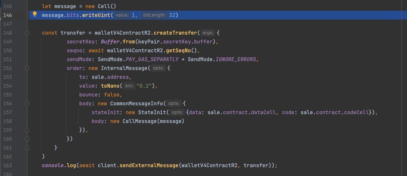Click the getSeqNo method call

(x=178, y=50)
